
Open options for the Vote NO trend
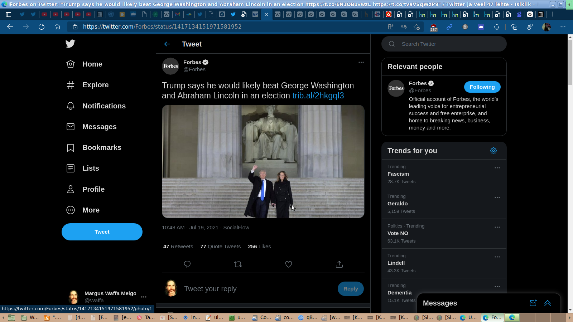point(497,227)
